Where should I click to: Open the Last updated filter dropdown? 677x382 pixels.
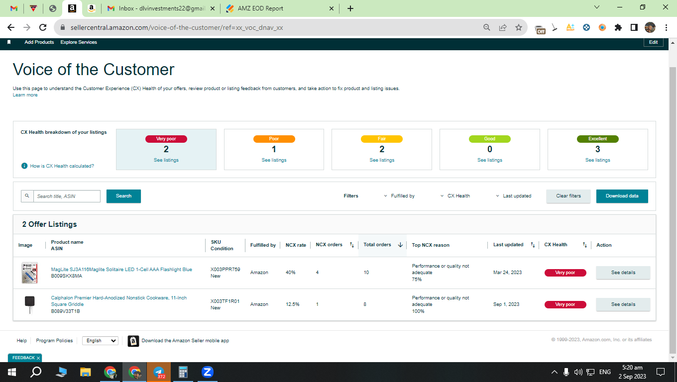click(x=513, y=196)
